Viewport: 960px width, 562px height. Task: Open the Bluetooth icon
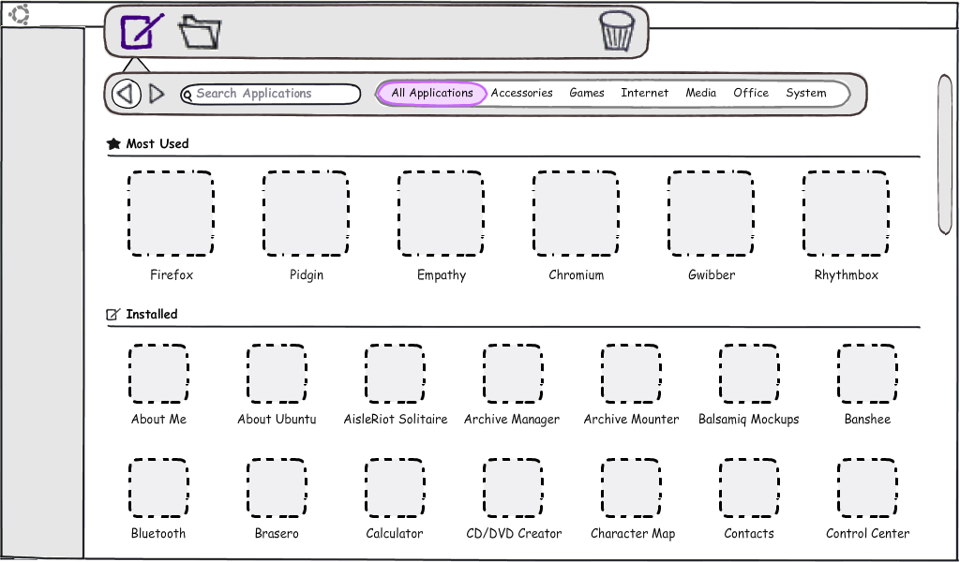tap(158, 488)
